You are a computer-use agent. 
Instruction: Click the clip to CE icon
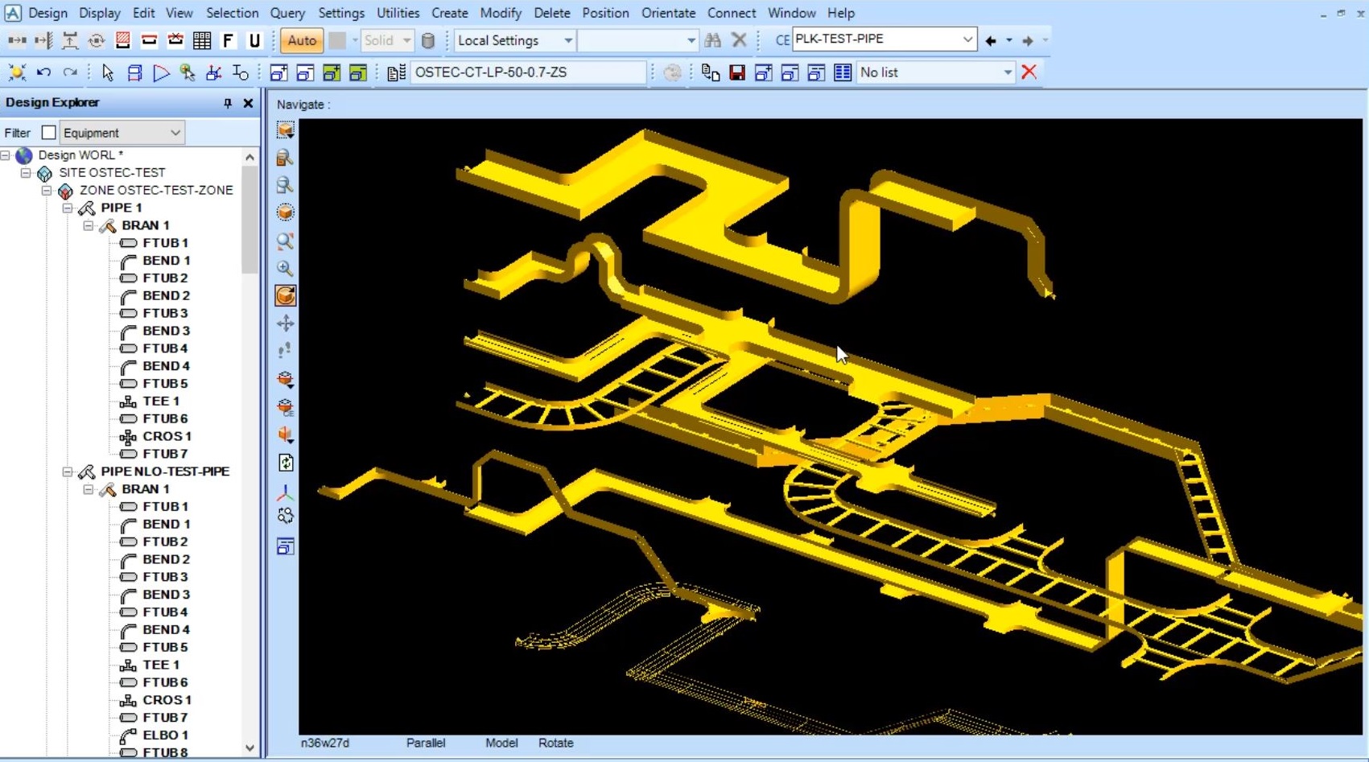point(285,407)
